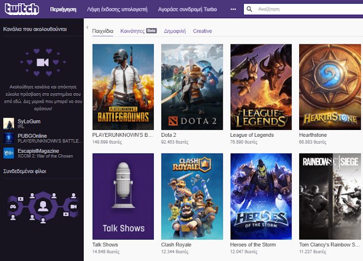Click the Hearthstone title link
The height and width of the screenshot is (261, 363).
pos(313,135)
